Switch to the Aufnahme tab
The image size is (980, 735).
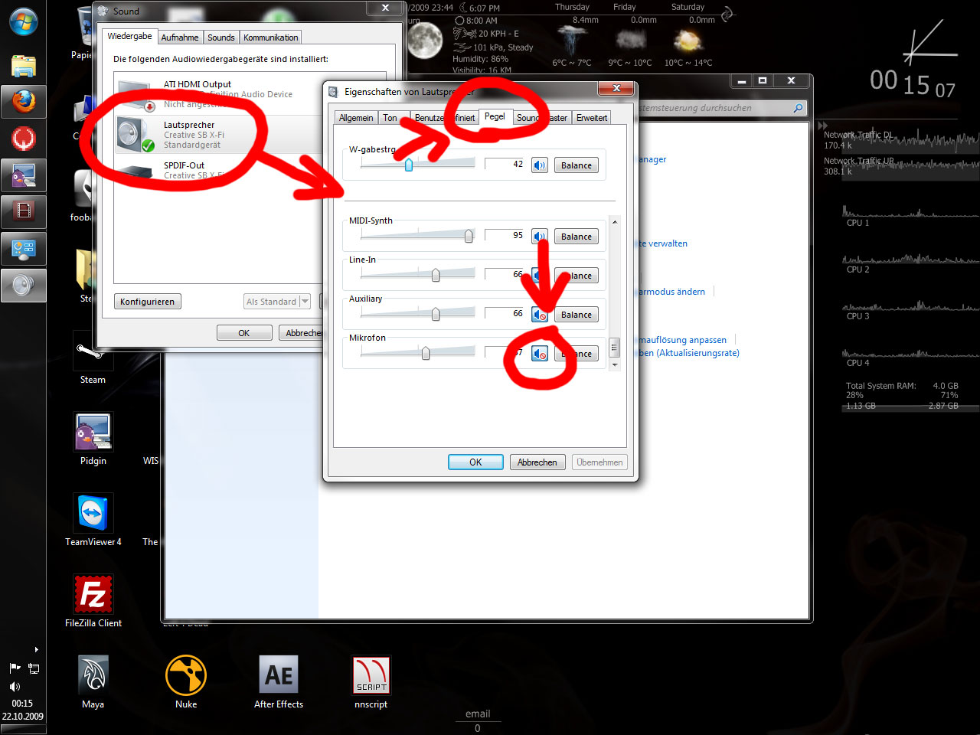coord(180,38)
